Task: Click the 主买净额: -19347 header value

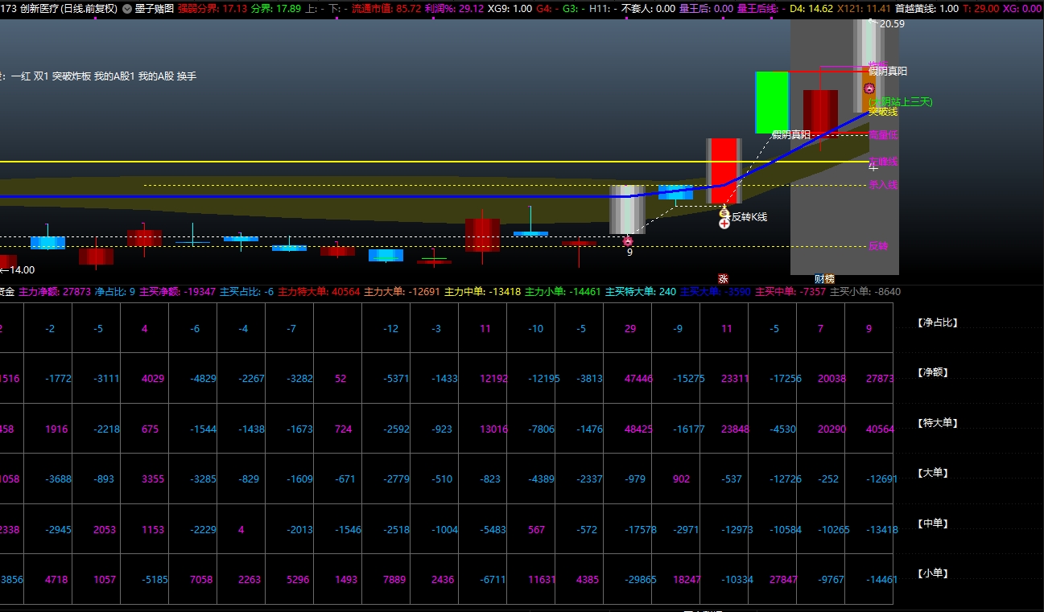Action: click(177, 292)
